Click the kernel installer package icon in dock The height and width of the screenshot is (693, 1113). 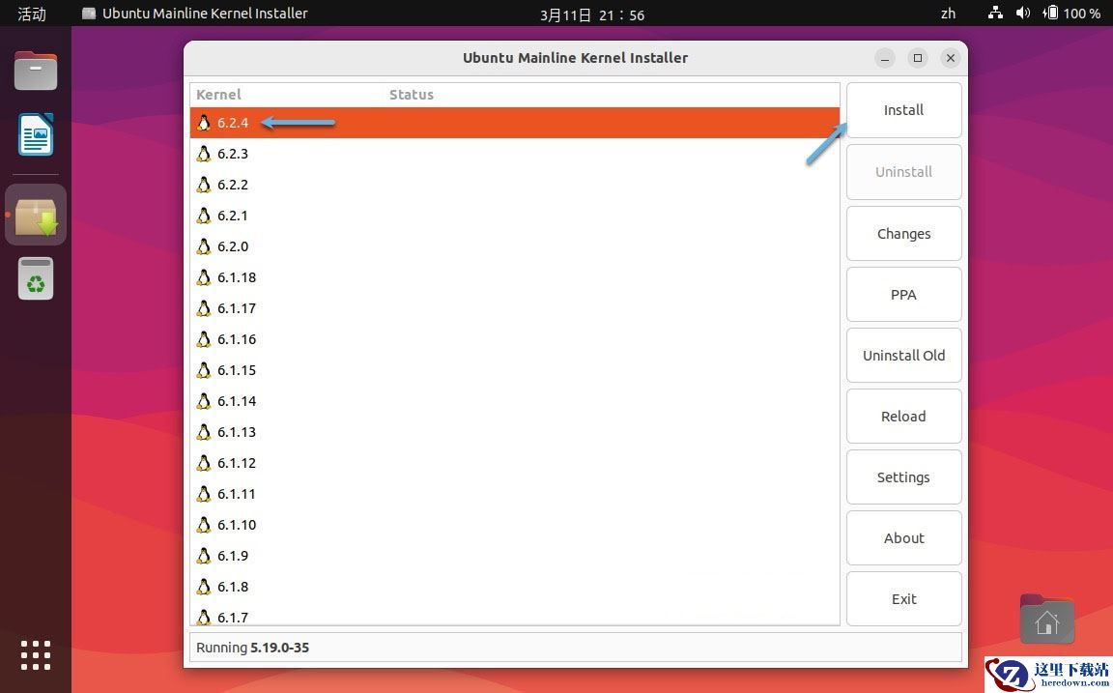pos(36,216)
